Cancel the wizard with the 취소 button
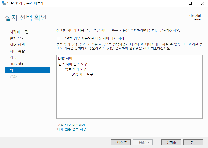 (x=193, y=142)
